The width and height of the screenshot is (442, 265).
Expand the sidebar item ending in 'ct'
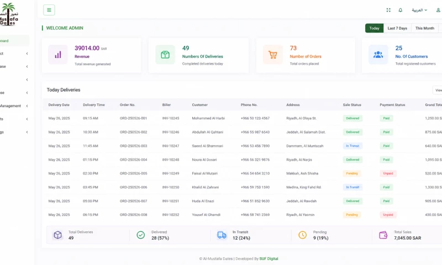(x=14, y=54)
